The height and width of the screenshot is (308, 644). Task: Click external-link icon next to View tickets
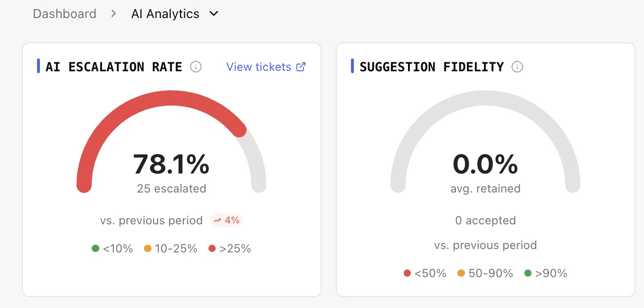click(x=301, y=67)
